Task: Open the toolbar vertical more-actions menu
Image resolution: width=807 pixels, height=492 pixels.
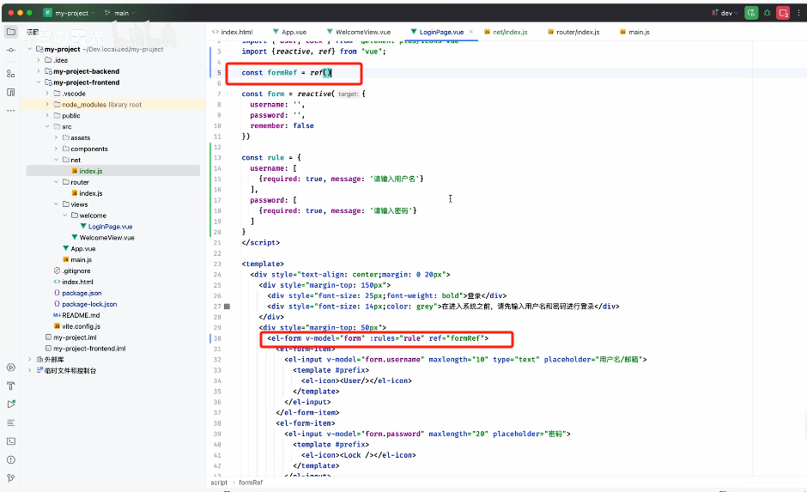Action: click(799, 13)
